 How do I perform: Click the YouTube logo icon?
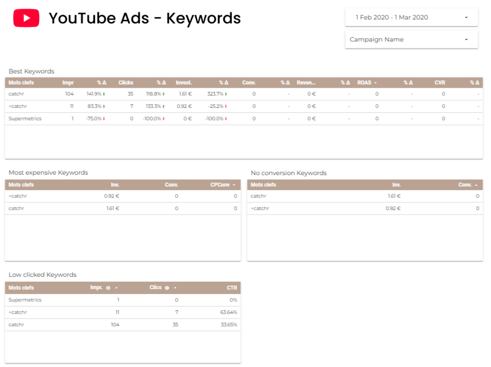coord(26,18)
